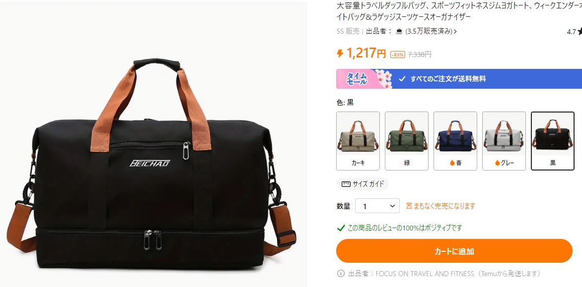Viewport: 582px width, 287px height.
Task: Select the 黒 bag color option
Action: [553, 141]
